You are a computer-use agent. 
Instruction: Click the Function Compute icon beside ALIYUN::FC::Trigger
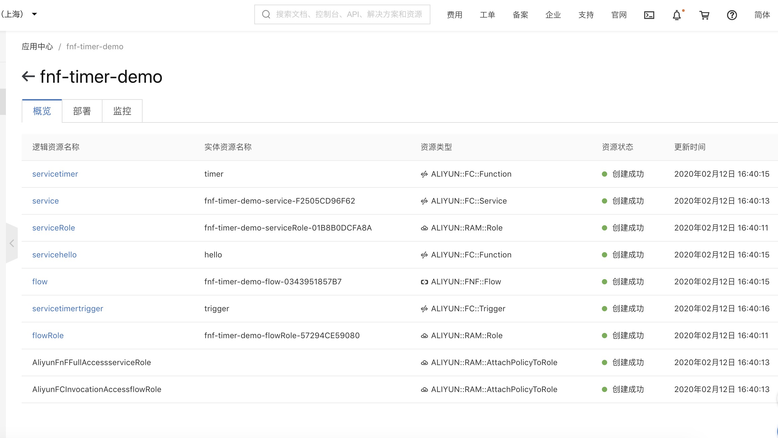point(424,309)
